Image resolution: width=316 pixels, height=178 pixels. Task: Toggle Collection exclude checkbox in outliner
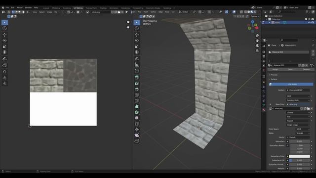(306, 19)
